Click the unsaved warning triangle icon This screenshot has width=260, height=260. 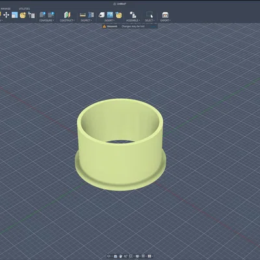click(105, 27)
